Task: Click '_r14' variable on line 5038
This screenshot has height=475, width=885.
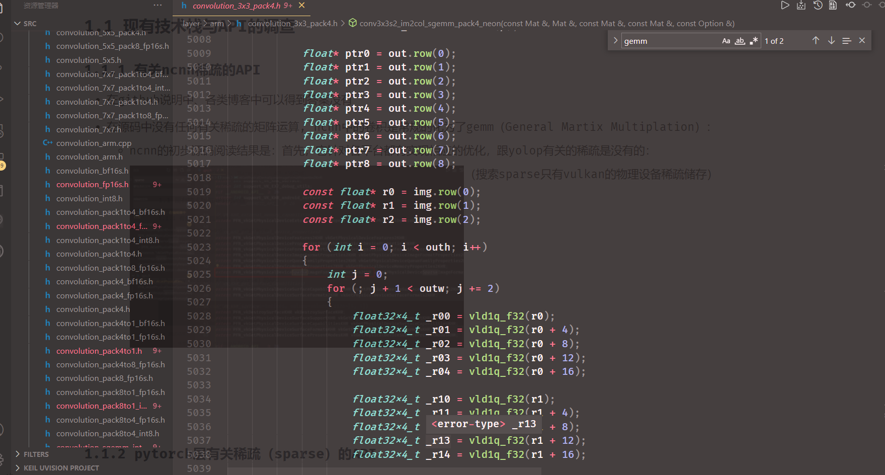Action: point(438,454)
